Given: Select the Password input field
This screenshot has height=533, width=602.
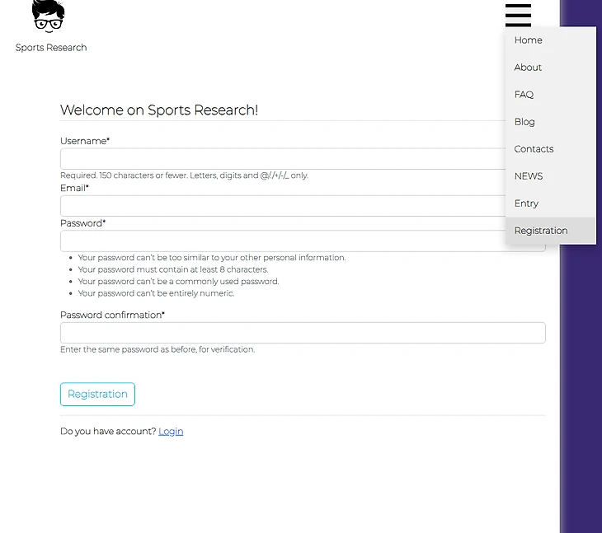Looking at the screenshot, I should pos(282,241).
